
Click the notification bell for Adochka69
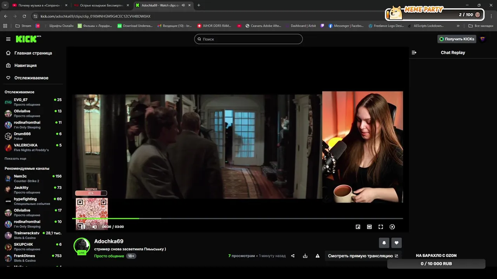[x=384, y=243]
